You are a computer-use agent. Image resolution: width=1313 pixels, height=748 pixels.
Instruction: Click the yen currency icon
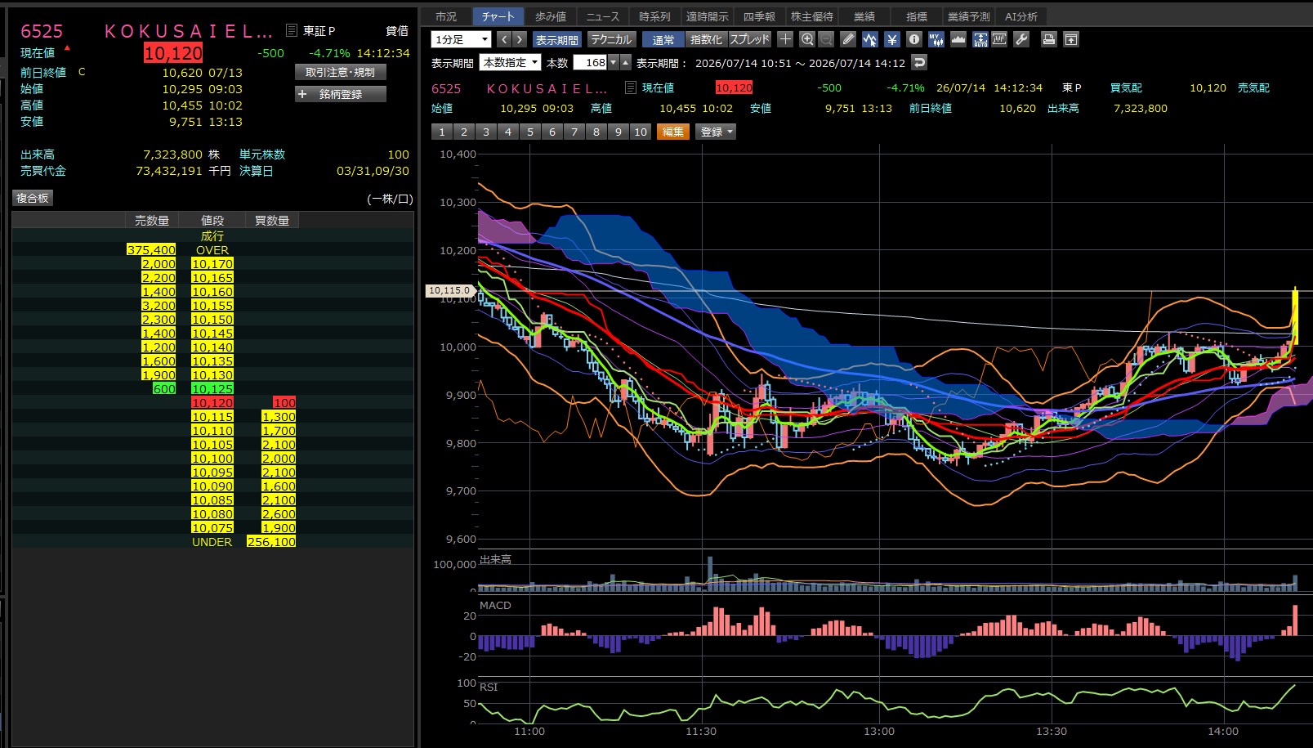pyautogui.click(x=892, y=39)
